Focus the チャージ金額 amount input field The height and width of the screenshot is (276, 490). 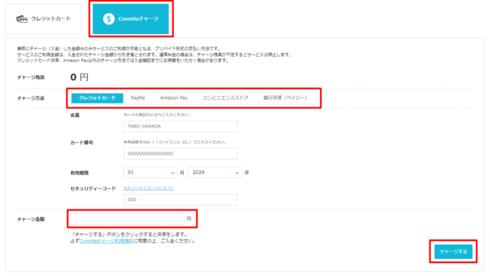pos(127,219)
